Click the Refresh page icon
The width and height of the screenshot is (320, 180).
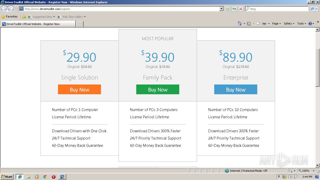coord(234,9)
